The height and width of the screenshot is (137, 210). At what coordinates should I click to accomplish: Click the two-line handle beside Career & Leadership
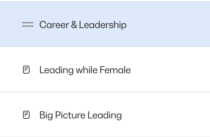click(28, 24)
